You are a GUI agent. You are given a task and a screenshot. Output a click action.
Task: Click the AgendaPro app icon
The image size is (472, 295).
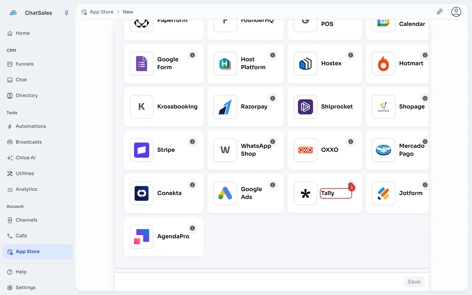pyautogui.click(x=142, y=237)
